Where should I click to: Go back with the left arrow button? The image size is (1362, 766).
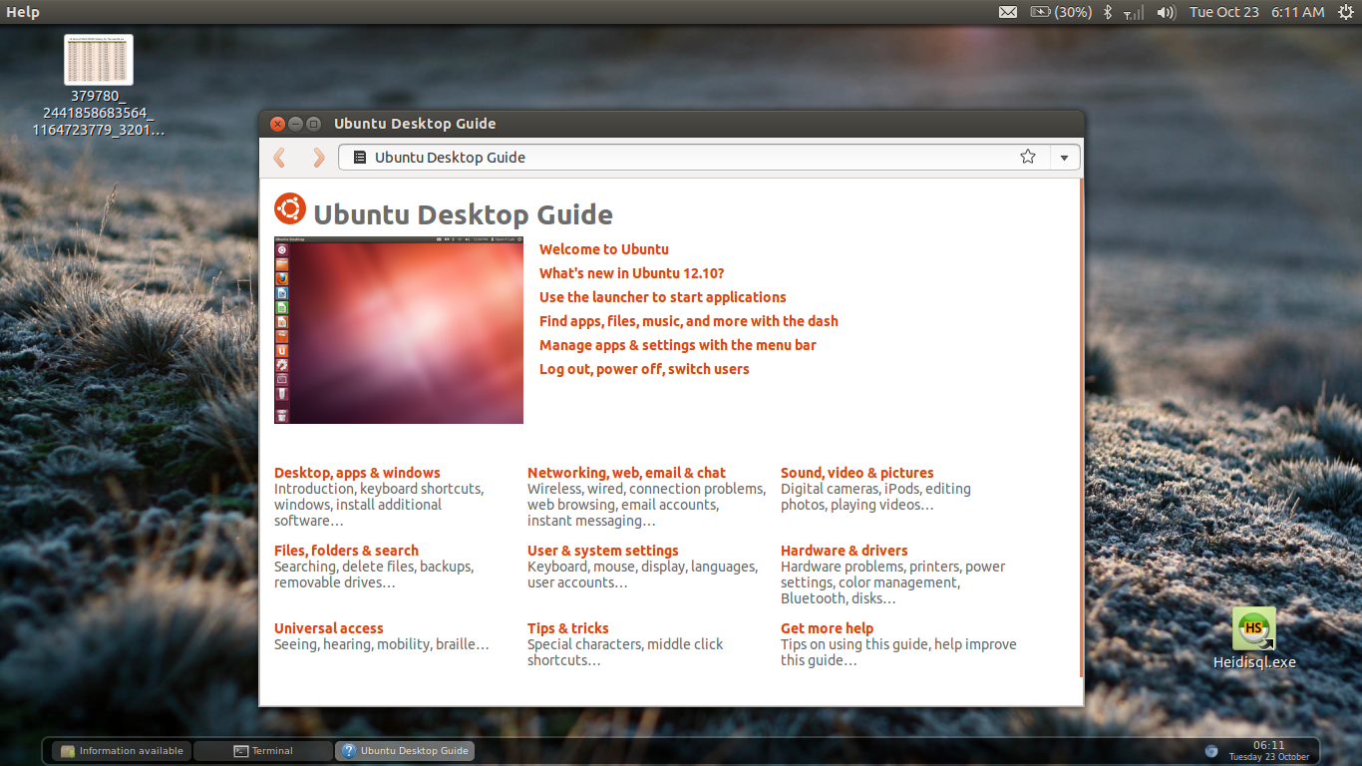click(279, 158)
